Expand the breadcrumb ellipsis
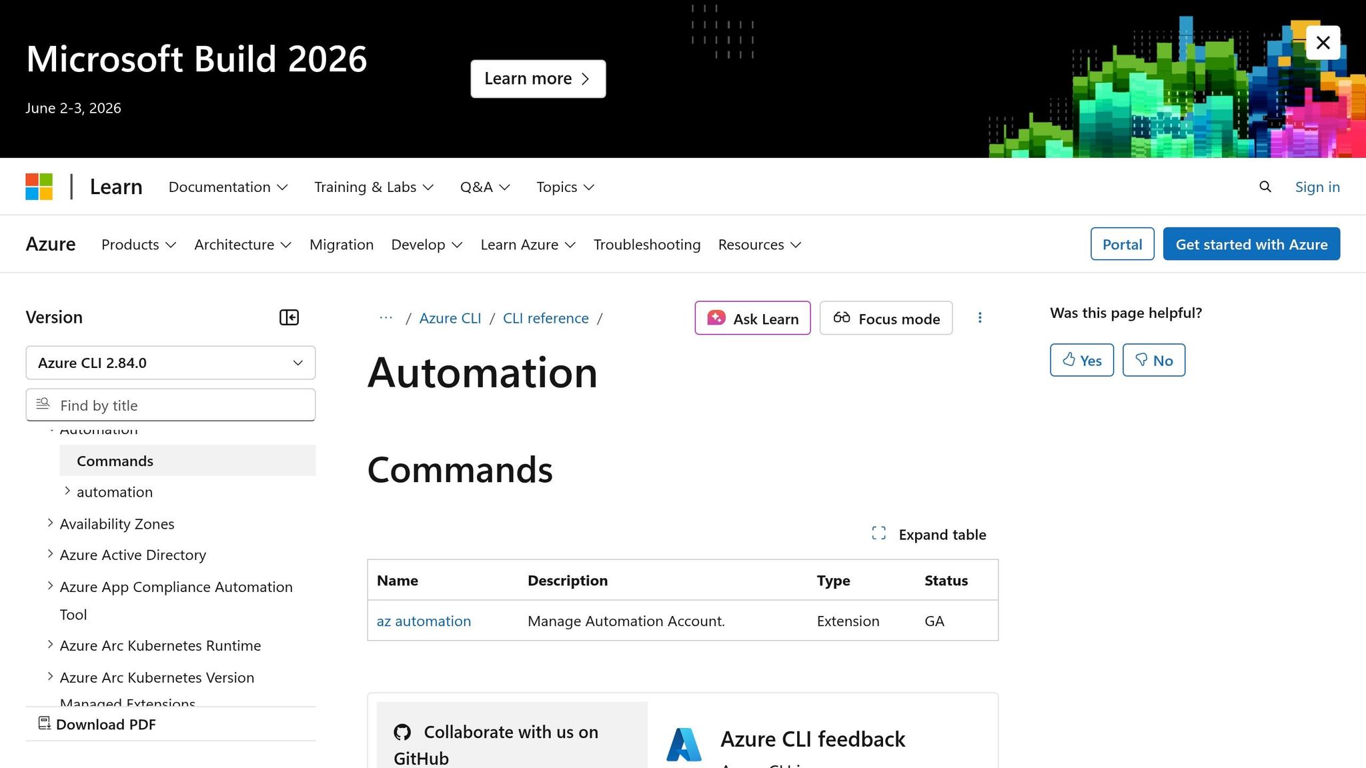 click(x=386, y=318)
